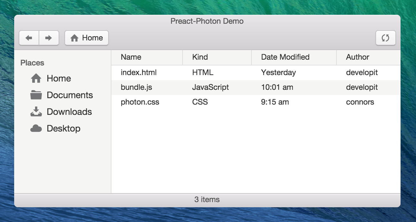Viewport: 416px width, 222px height.
Task: Click the 3 items status bar text
Action: [x=207, y=200]
